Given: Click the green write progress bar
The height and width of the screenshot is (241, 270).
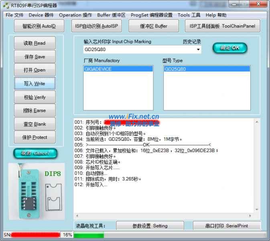Looking at the screenshot, I should coord(89,235).
